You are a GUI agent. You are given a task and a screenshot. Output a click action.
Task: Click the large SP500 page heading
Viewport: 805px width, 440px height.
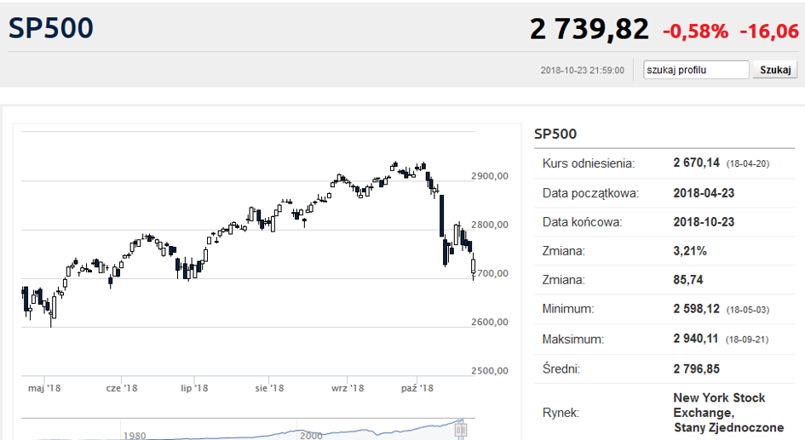click(x=51, y=28)
